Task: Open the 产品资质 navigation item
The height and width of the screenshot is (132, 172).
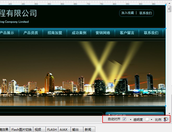Action: click(x=31, y=33)
